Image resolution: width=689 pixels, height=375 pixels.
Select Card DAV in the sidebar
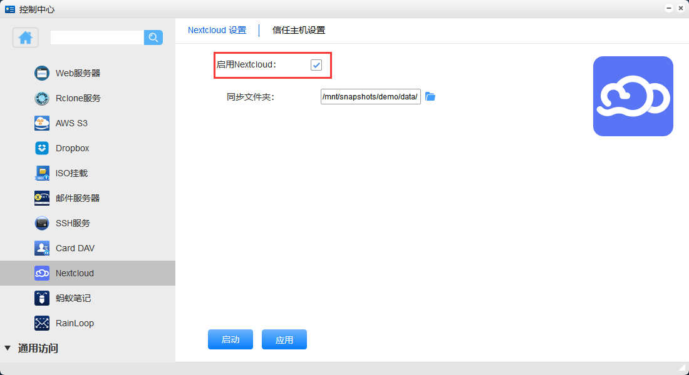pos(75,248)
